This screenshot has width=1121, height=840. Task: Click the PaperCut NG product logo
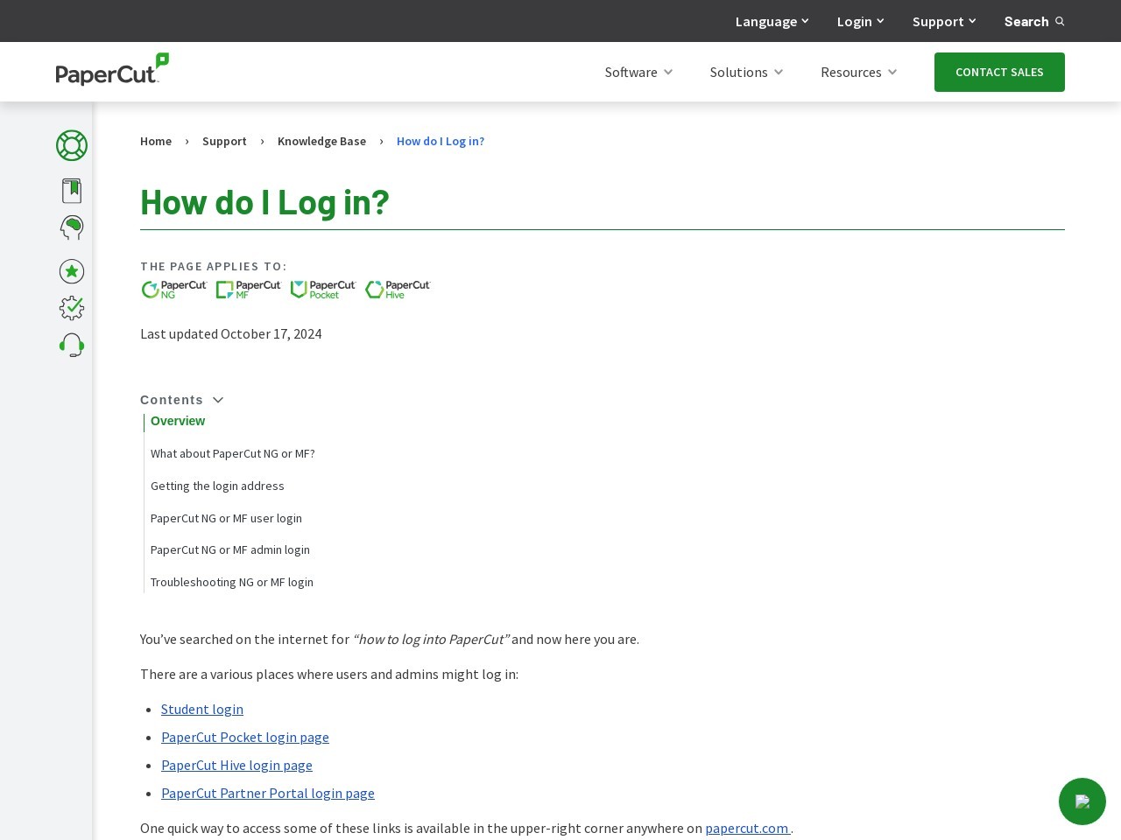[174, 290]
